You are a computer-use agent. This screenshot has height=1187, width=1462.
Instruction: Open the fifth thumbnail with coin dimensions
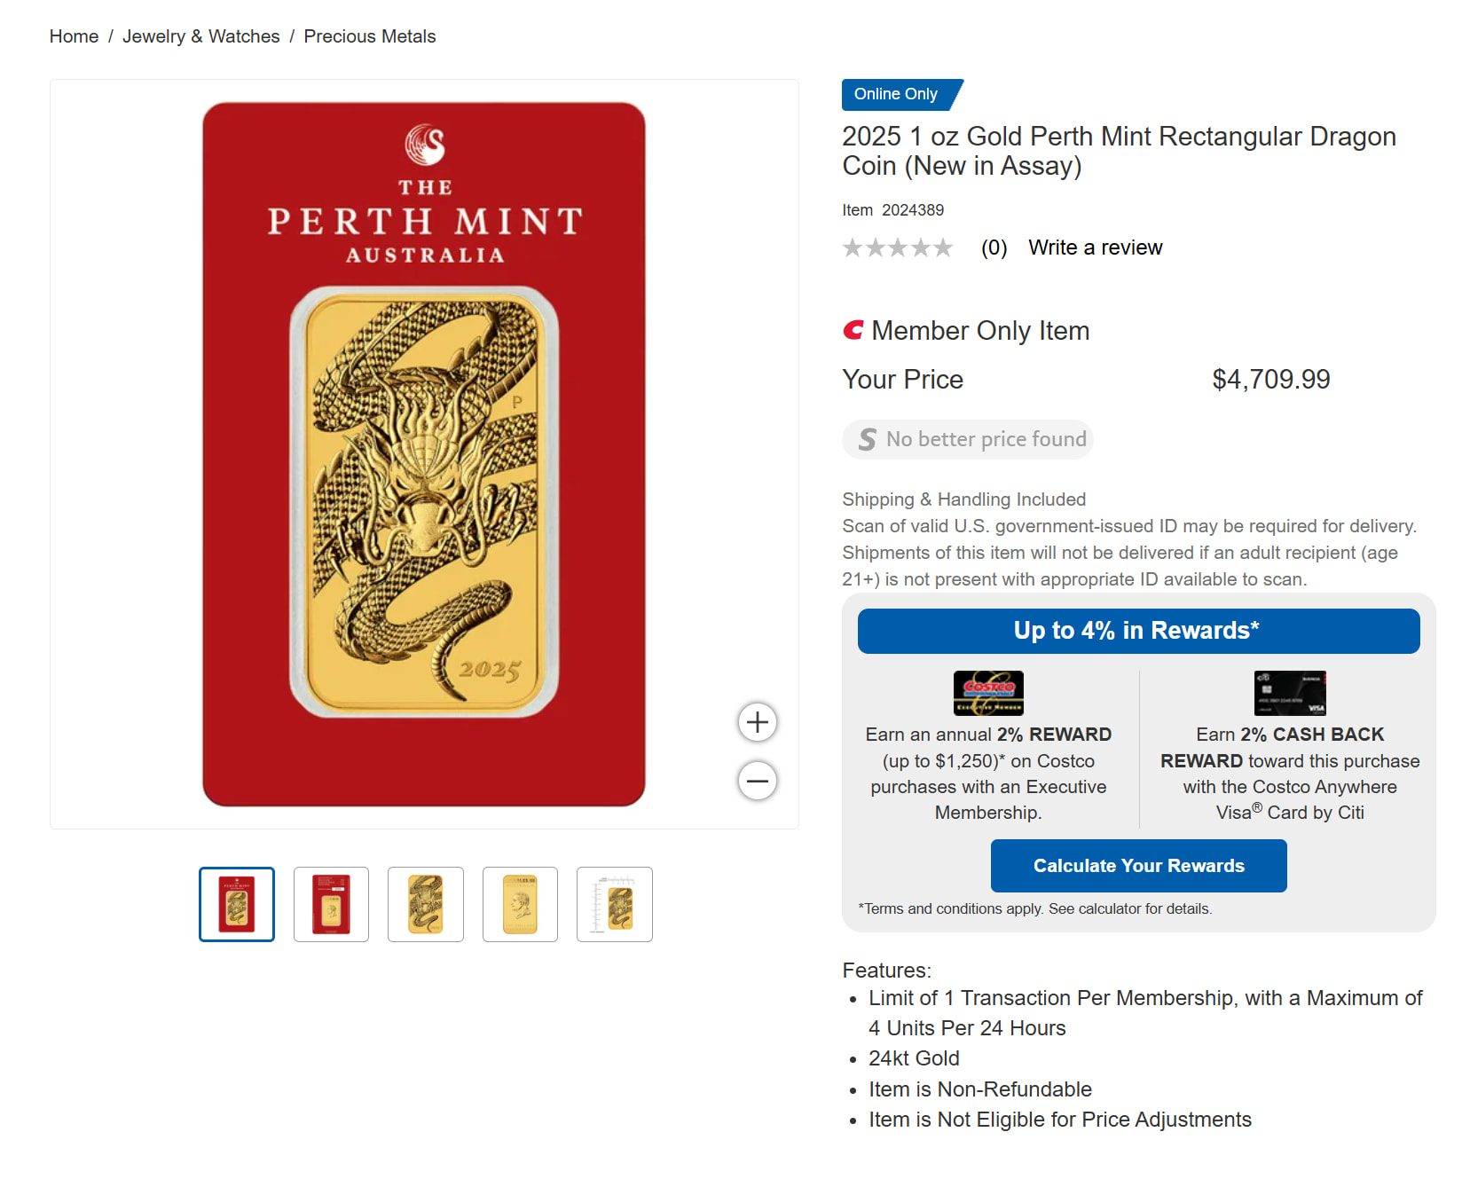(615, 904)
